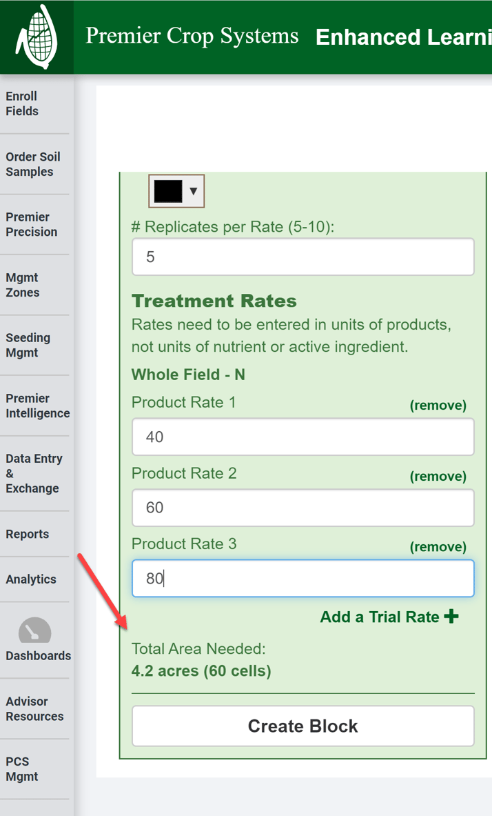This screenshot has height=816, width=492.
Task: Open Mgmt Zones section
Action: 23,285
